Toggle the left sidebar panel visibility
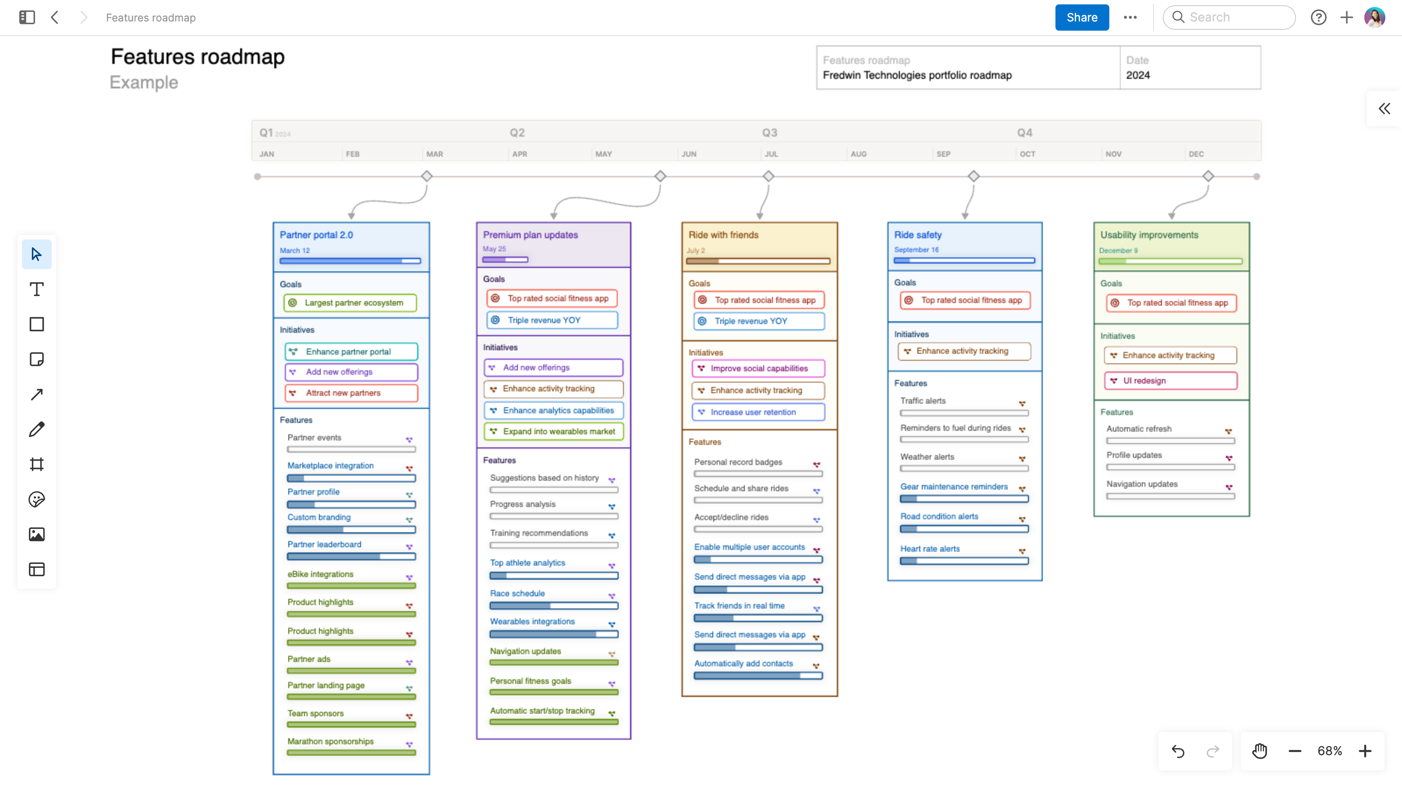Screen dimensions: 1402x788 pyautogui.click(x=26, y=17)
